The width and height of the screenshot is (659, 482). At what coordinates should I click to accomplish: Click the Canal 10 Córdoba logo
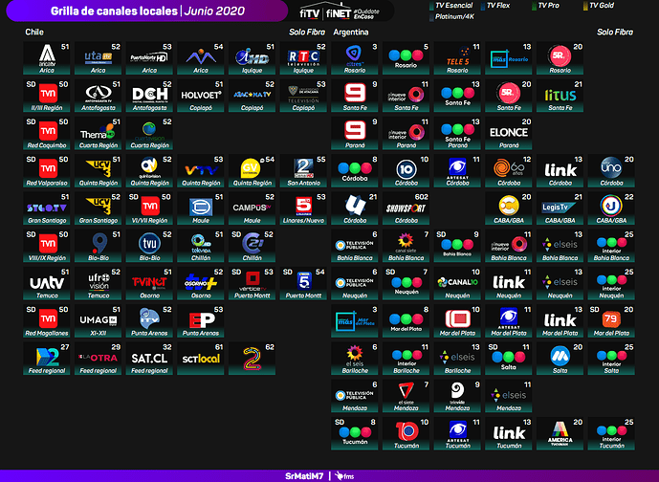point(406,169)
